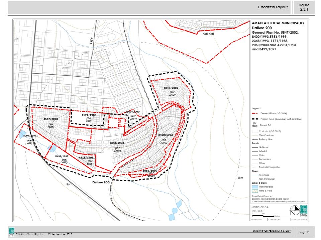Click the '(Erf 657)' map label

pos(89,120)
